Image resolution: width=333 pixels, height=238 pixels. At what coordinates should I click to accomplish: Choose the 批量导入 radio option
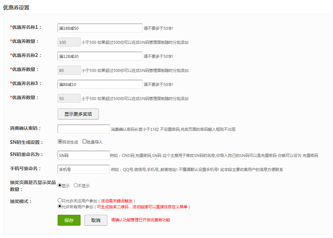(x=84, y=142)
